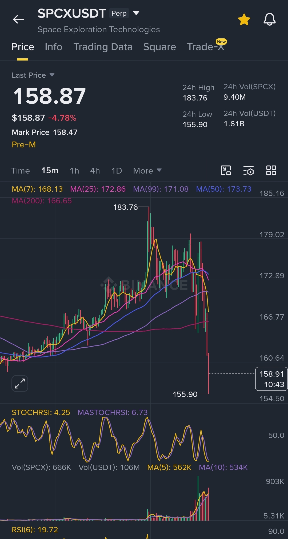Viewport: 288px width, 539px height.
Task: Tap the Pre-M label
Action: pyautogui.click(x=24, y=144)
